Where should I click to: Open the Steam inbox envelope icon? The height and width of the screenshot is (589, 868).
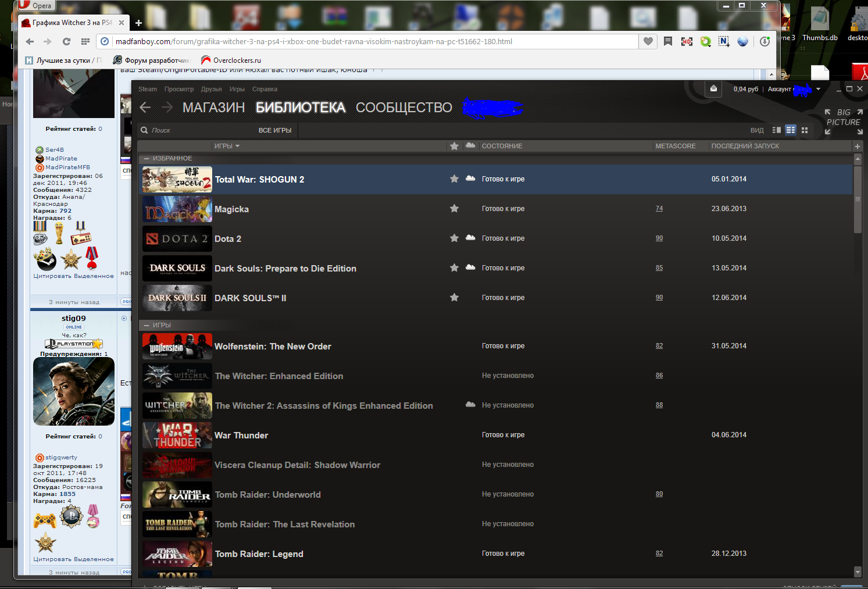(713, 89)
